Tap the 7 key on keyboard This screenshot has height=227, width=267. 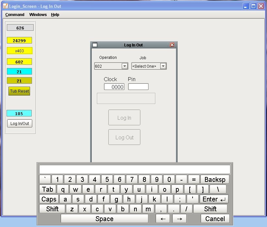click(132, 179)
